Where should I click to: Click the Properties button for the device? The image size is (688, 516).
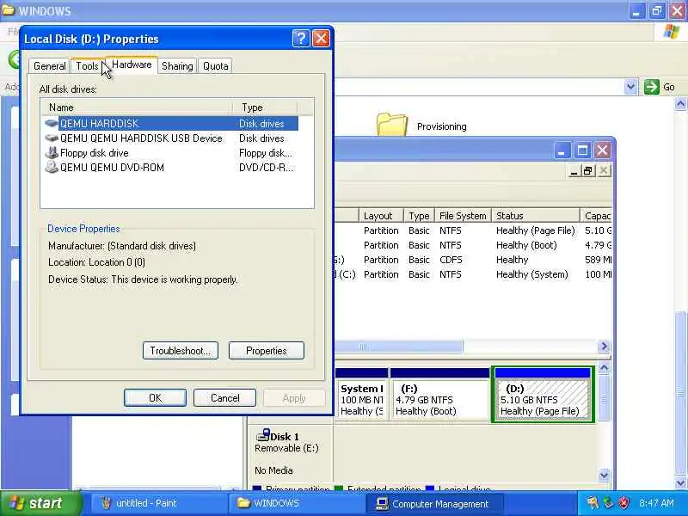267,351
